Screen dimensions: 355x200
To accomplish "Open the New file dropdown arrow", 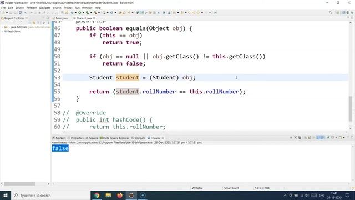I will pyautogui.click(x=7, y=13).
